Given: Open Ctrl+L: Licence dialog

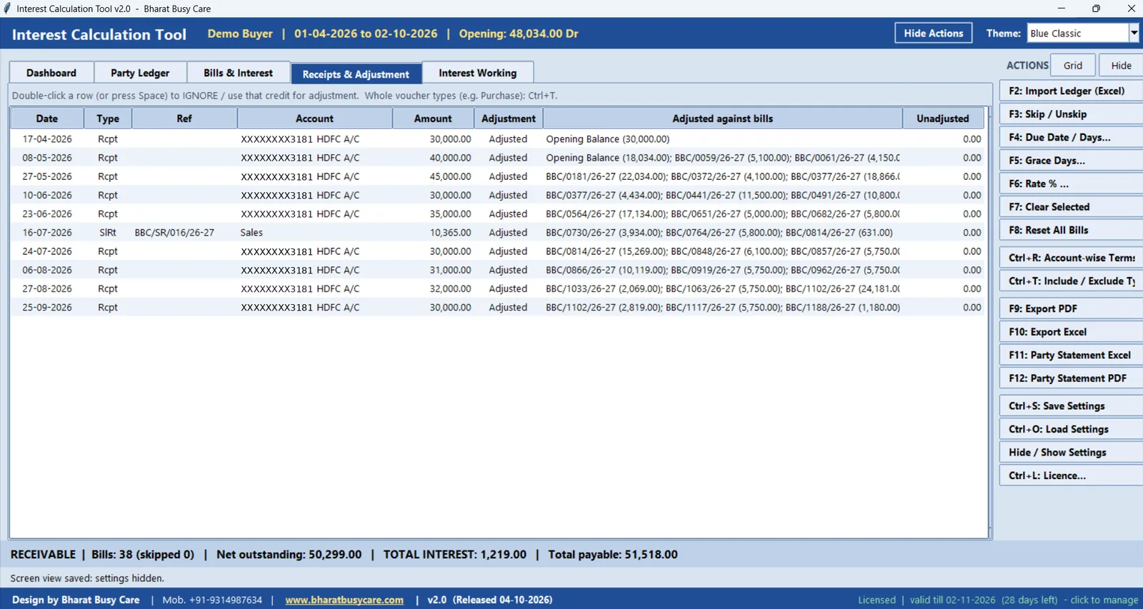Looking at the screenshot, I should pos(1071,475).
